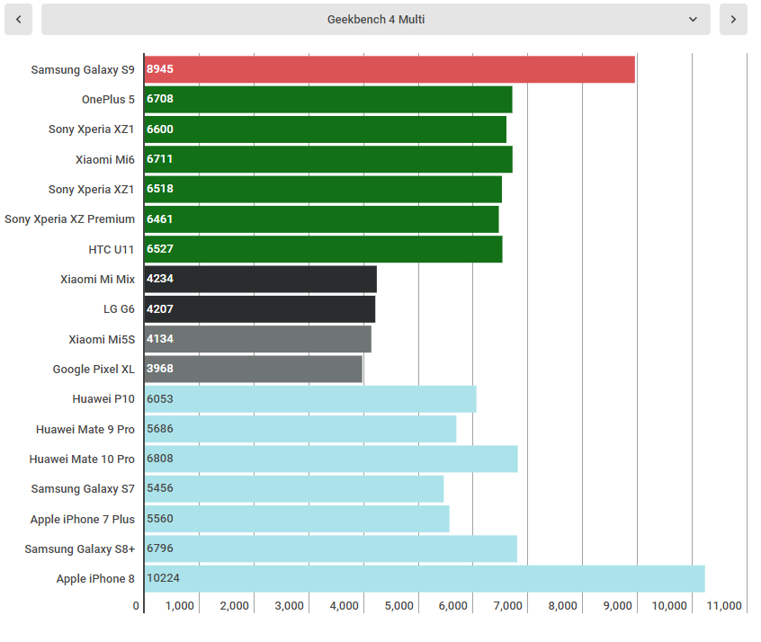Select the Sony Xperia XZ Premium label

(x=69, y=219)
